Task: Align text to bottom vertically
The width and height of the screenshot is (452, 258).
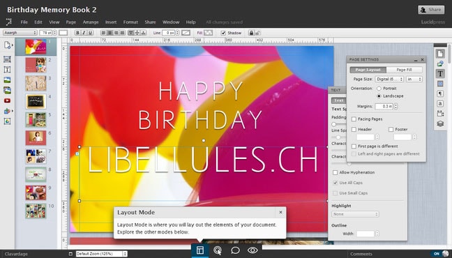Action: (144, 33)
